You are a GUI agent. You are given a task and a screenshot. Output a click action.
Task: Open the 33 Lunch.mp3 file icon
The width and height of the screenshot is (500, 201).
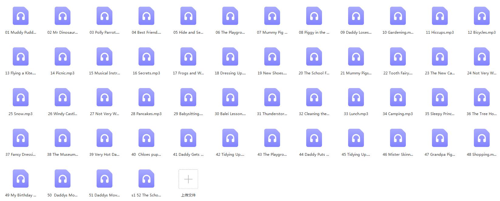pyautogui.click(x=356, y=97)
